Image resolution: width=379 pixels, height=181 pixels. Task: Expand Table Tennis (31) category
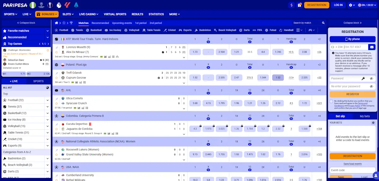(47, 133)
